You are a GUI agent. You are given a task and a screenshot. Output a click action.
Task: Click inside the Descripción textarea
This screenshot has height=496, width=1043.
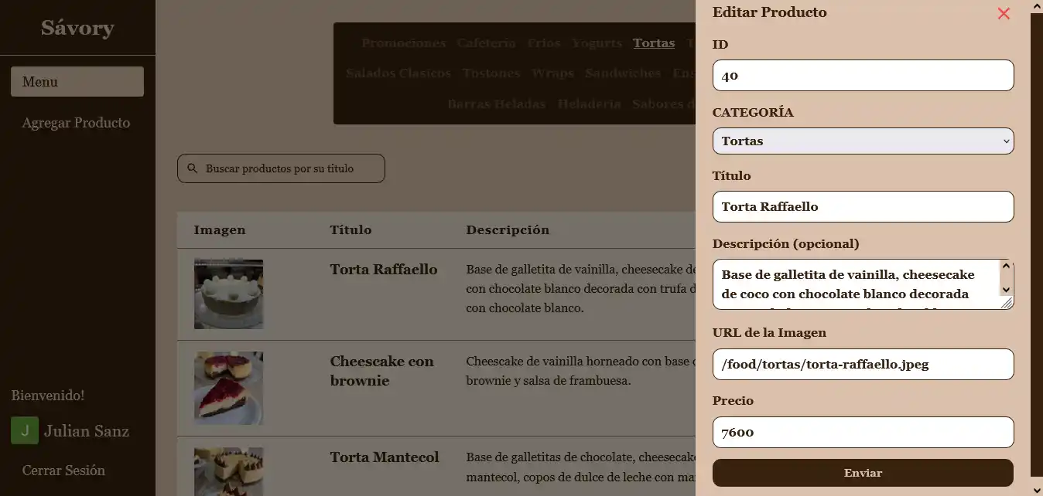pyautogui.click(x=863, y=284)
